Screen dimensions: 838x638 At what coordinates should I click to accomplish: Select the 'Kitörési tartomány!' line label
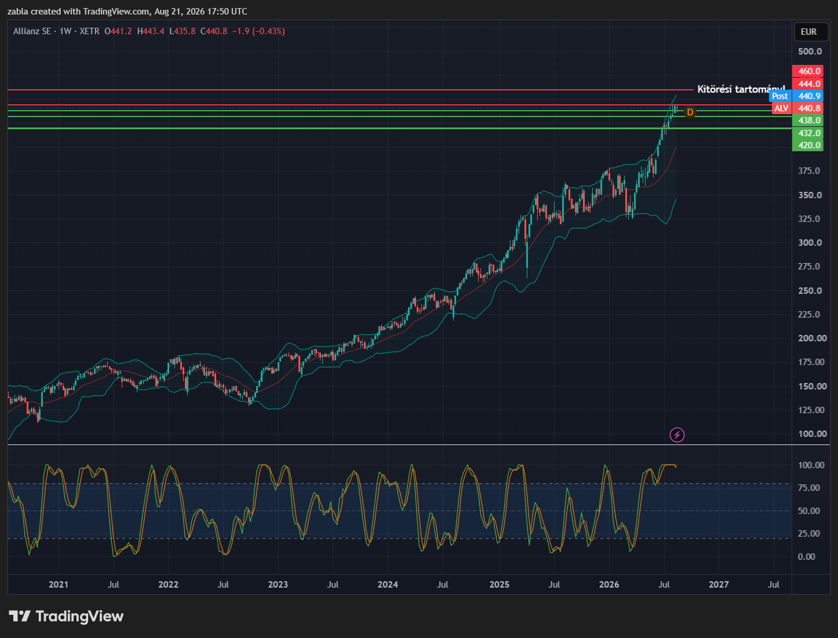(x=741, y=89)
